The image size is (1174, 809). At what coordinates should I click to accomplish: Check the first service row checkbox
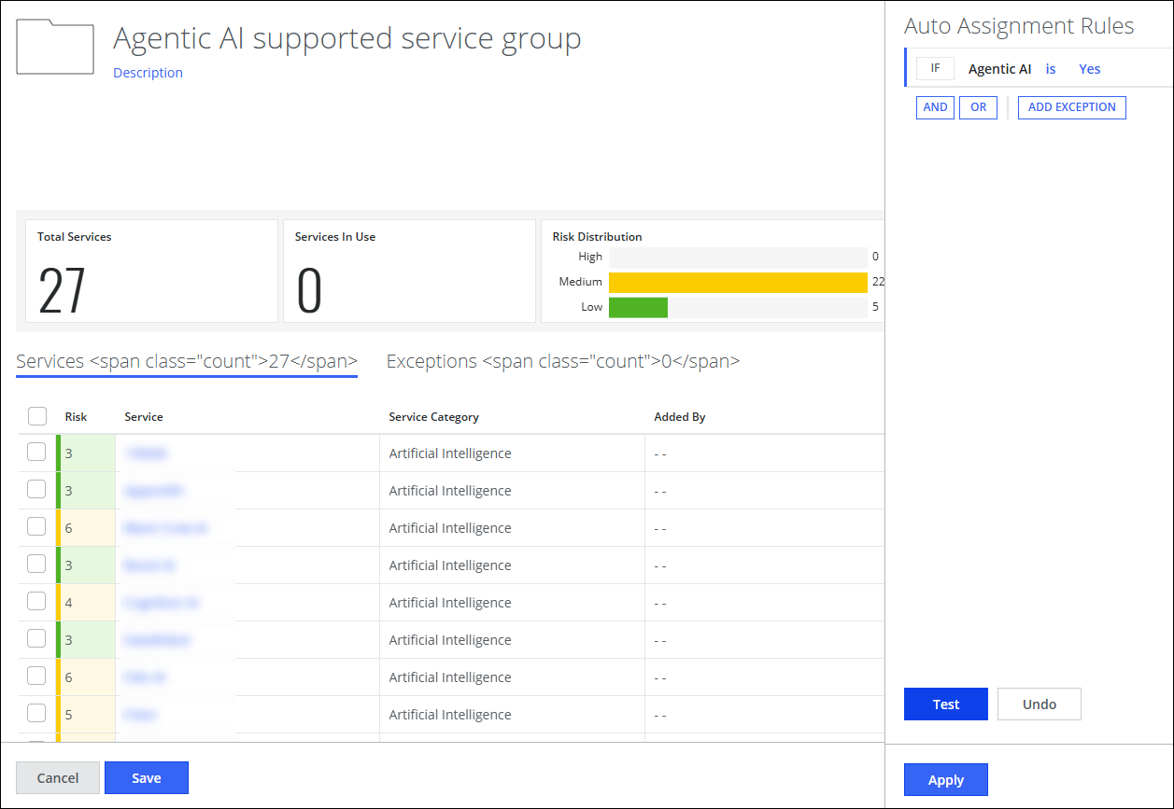click(36, 453)
